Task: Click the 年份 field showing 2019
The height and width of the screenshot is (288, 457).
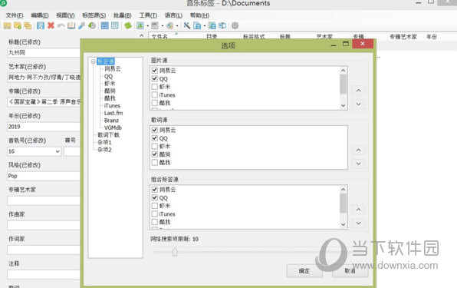Action: 44,127
